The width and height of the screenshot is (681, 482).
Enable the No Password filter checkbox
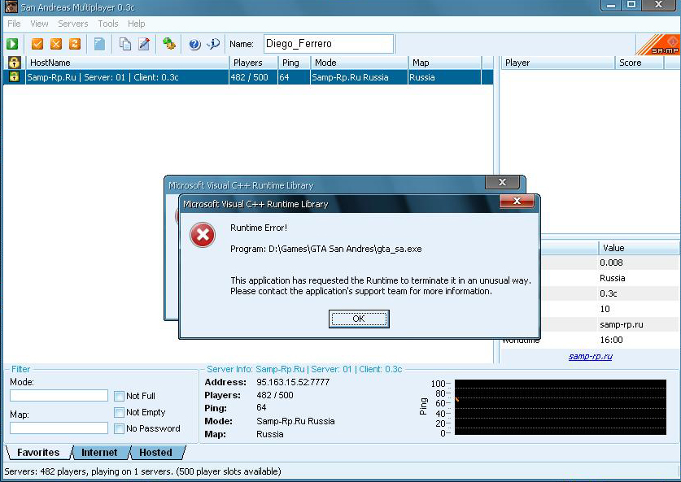pyautogui.click(x=119, y=428)
